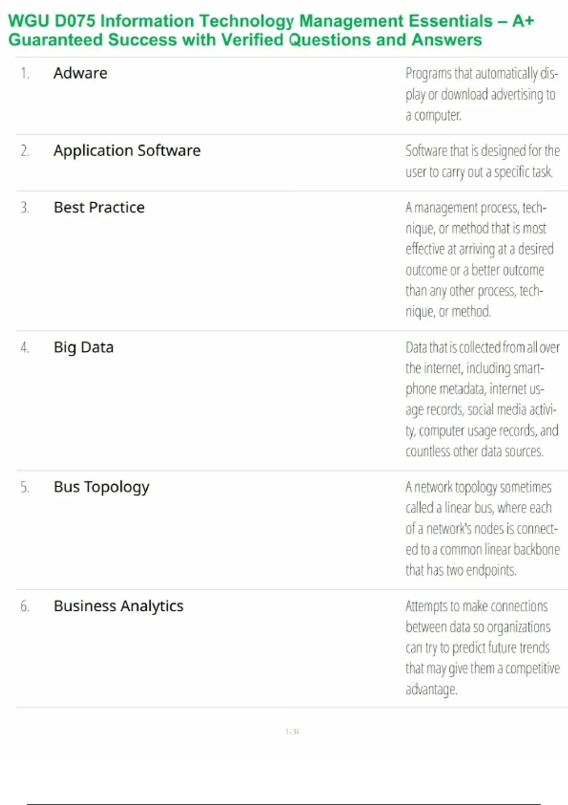This screenshot has height=805, width=568.
Task: Click the Big Data term
Action: (x=83, y=348)
